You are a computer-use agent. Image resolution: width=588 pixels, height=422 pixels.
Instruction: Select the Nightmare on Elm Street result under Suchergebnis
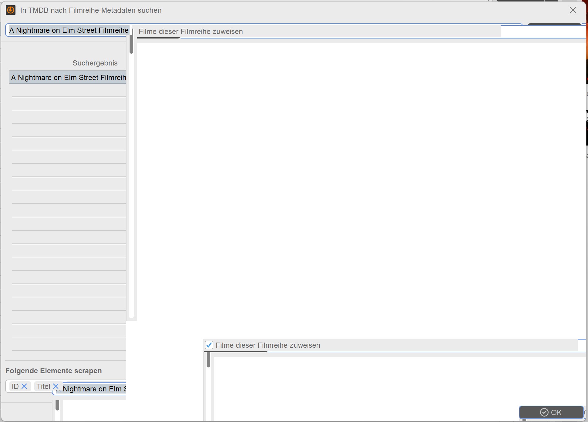pos(68,78)
